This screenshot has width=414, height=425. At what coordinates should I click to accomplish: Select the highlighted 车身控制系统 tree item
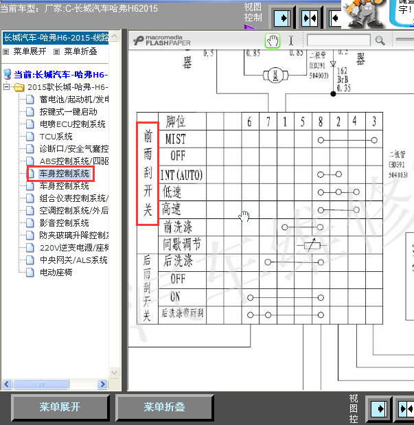click(x=65, y=174)
